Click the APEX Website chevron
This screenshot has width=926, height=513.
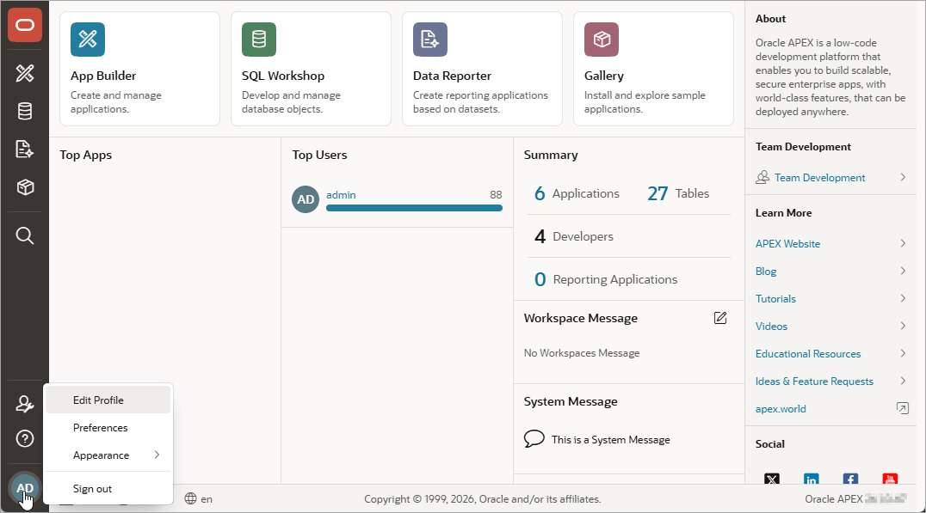click(903, 243)
